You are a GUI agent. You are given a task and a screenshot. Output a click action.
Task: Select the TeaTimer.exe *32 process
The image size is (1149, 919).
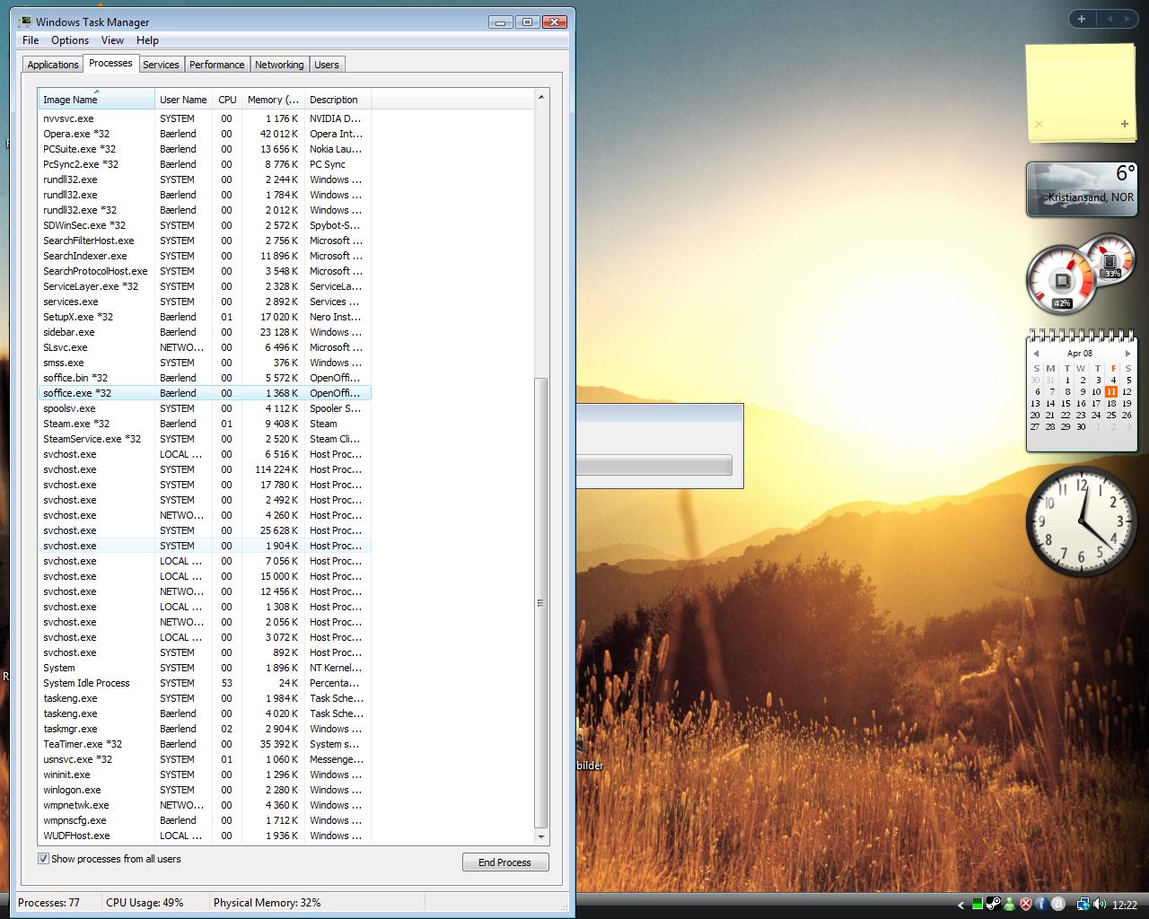click(205, 744)
